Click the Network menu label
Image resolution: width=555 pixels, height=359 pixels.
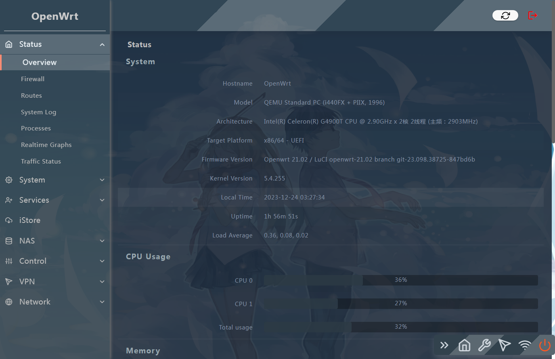click(35, 302)
